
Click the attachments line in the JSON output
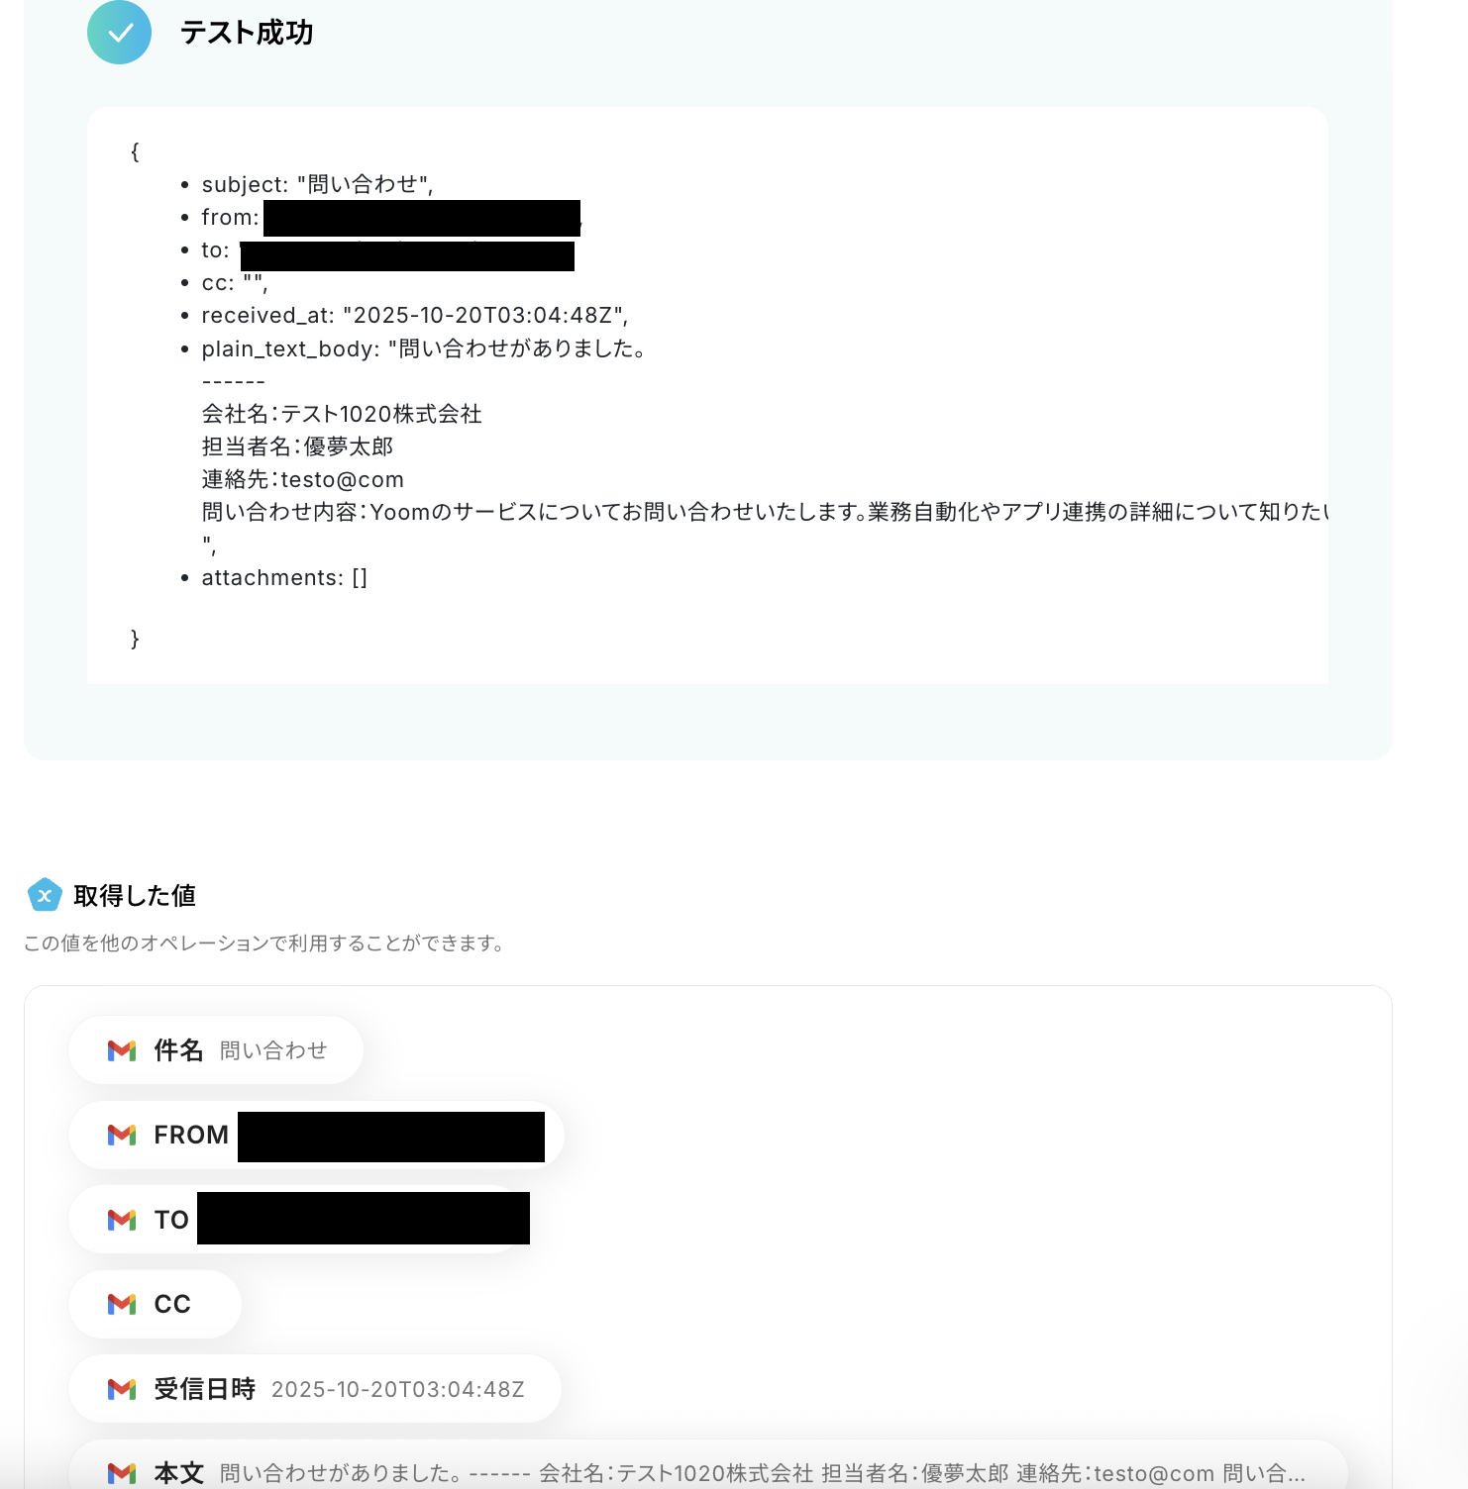pos(284,578)
